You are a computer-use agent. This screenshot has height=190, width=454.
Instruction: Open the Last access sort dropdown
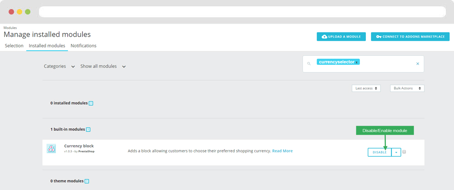(366, 88)
